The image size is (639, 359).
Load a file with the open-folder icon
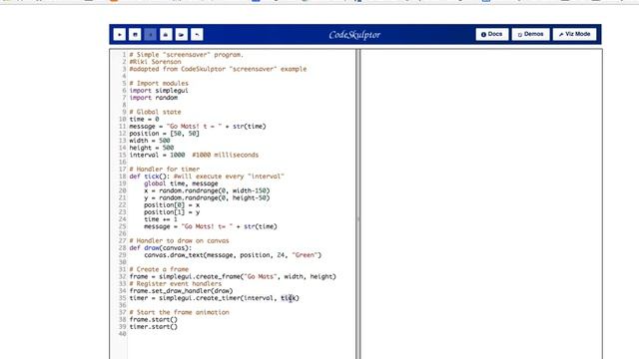click(182, 35)
